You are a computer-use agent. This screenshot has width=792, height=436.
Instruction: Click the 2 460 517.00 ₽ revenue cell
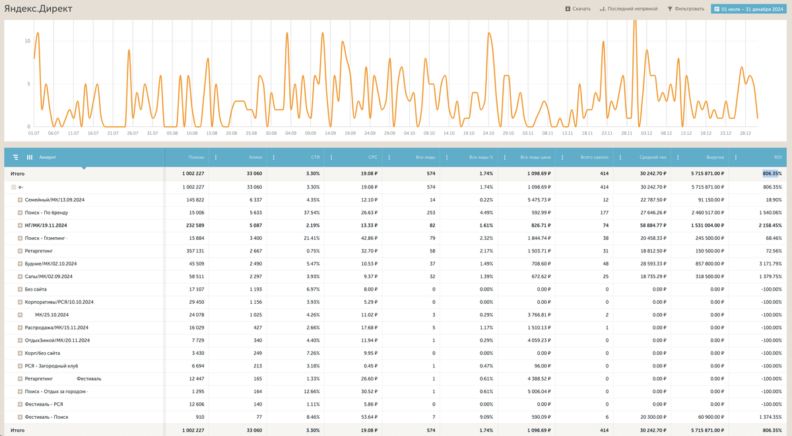coord(706,213)
